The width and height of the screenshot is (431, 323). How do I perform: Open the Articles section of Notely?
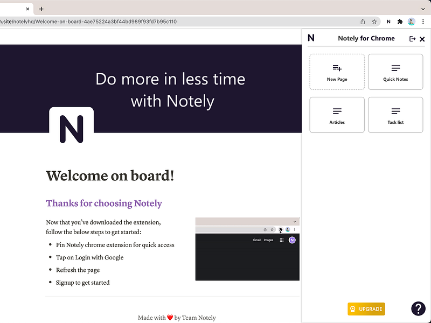[x=337, y=115]
